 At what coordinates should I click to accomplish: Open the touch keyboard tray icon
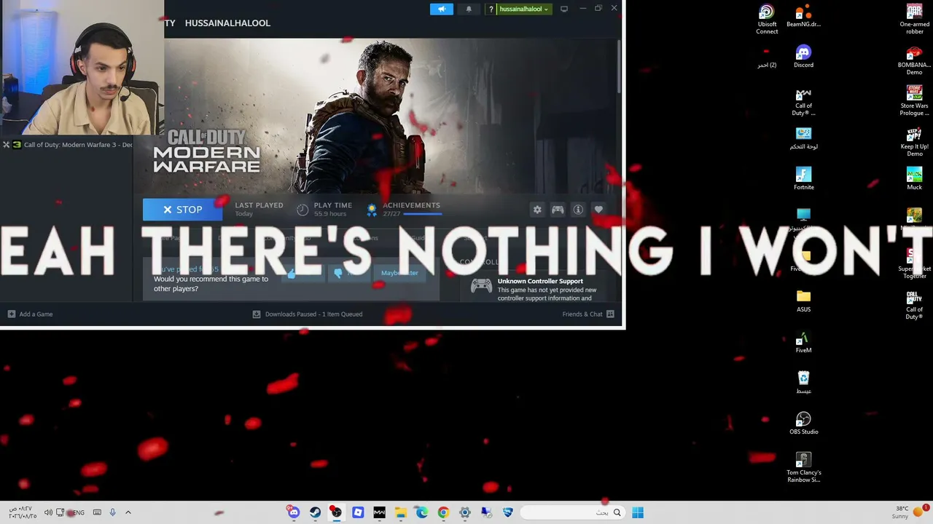(97, 512)
